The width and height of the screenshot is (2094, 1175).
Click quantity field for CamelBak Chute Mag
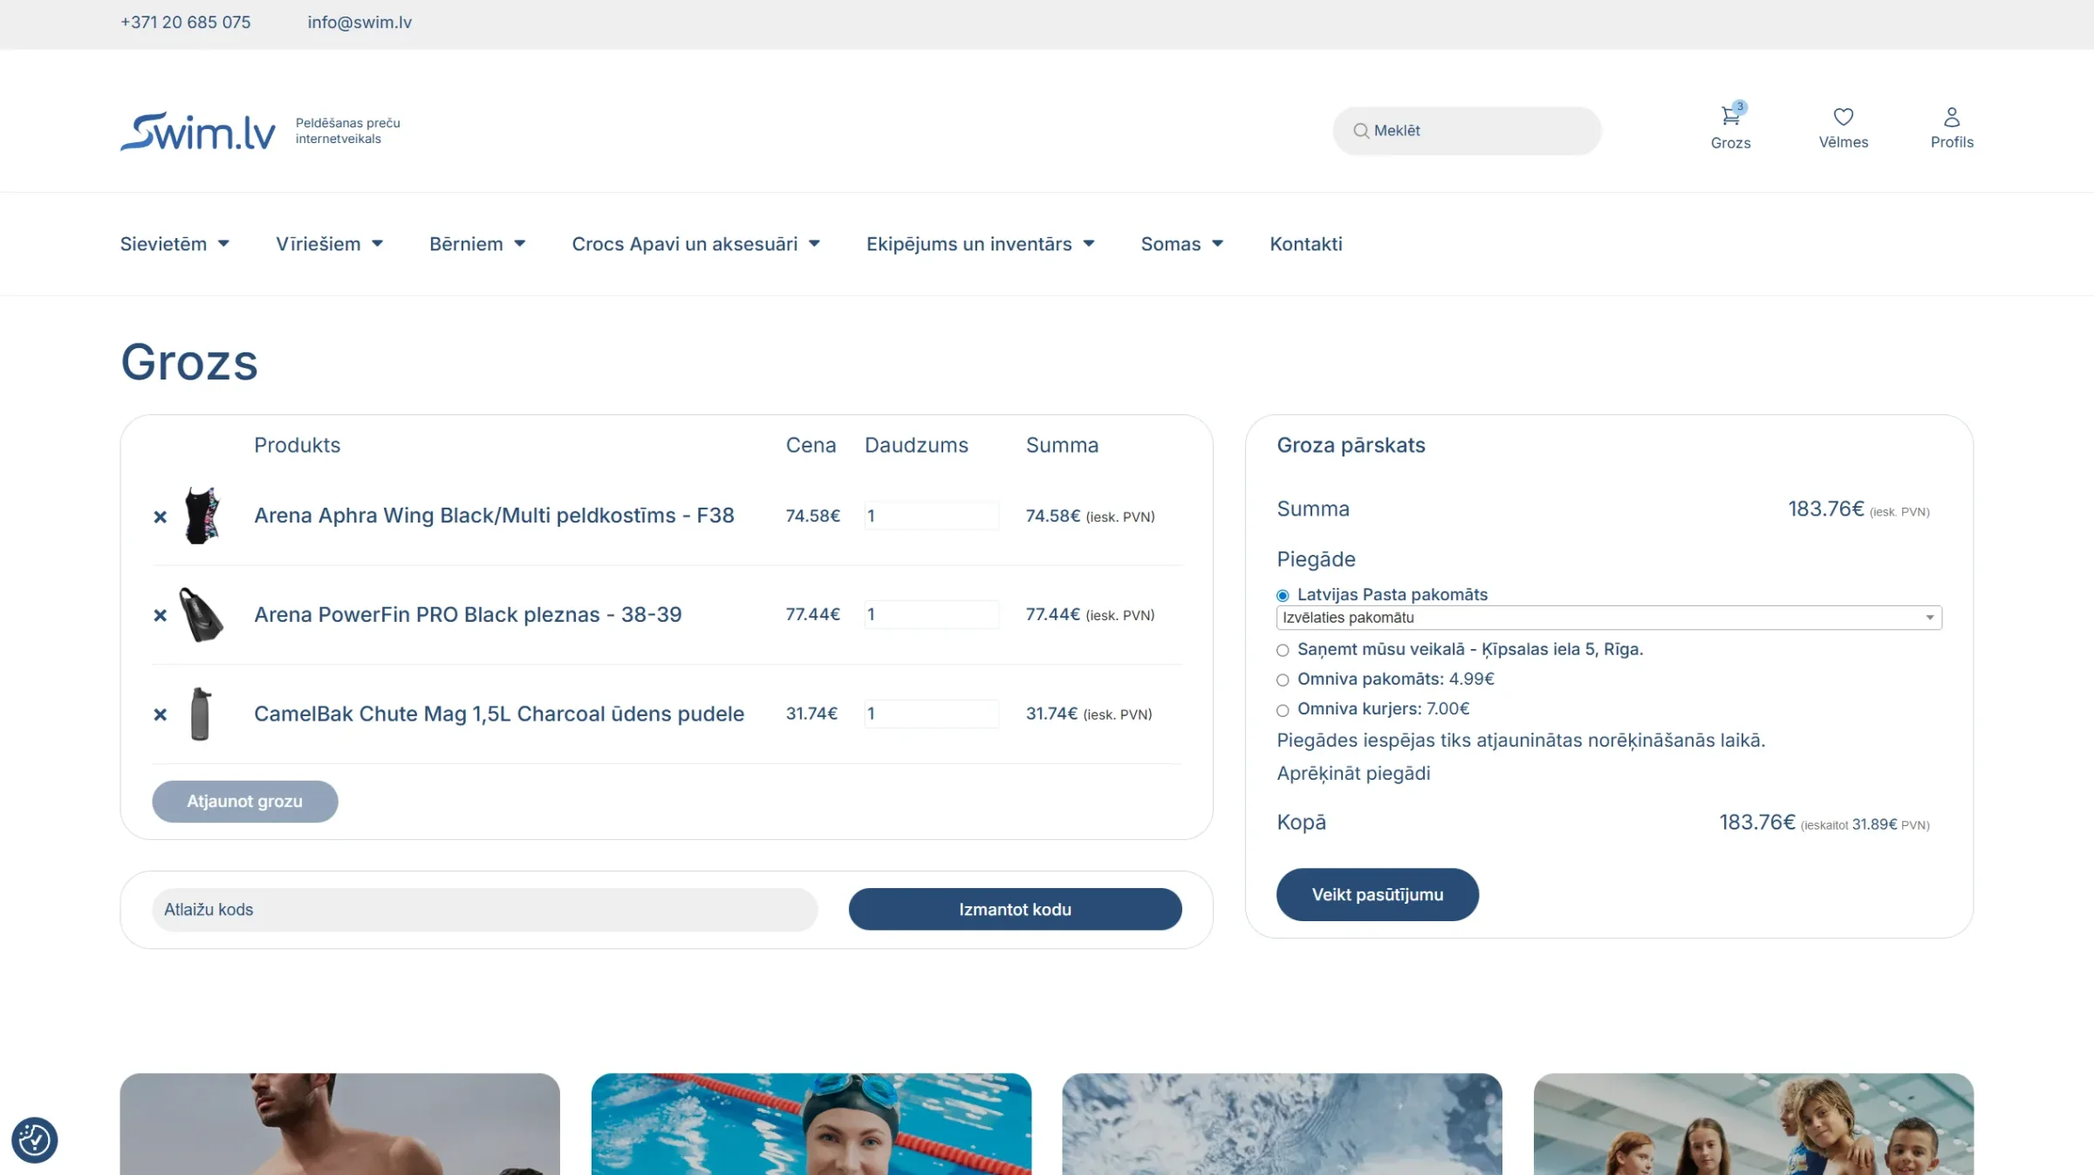[931, 714]
